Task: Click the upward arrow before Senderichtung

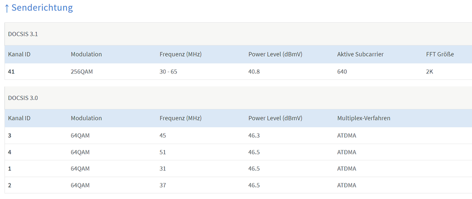Action: (7, 8)
